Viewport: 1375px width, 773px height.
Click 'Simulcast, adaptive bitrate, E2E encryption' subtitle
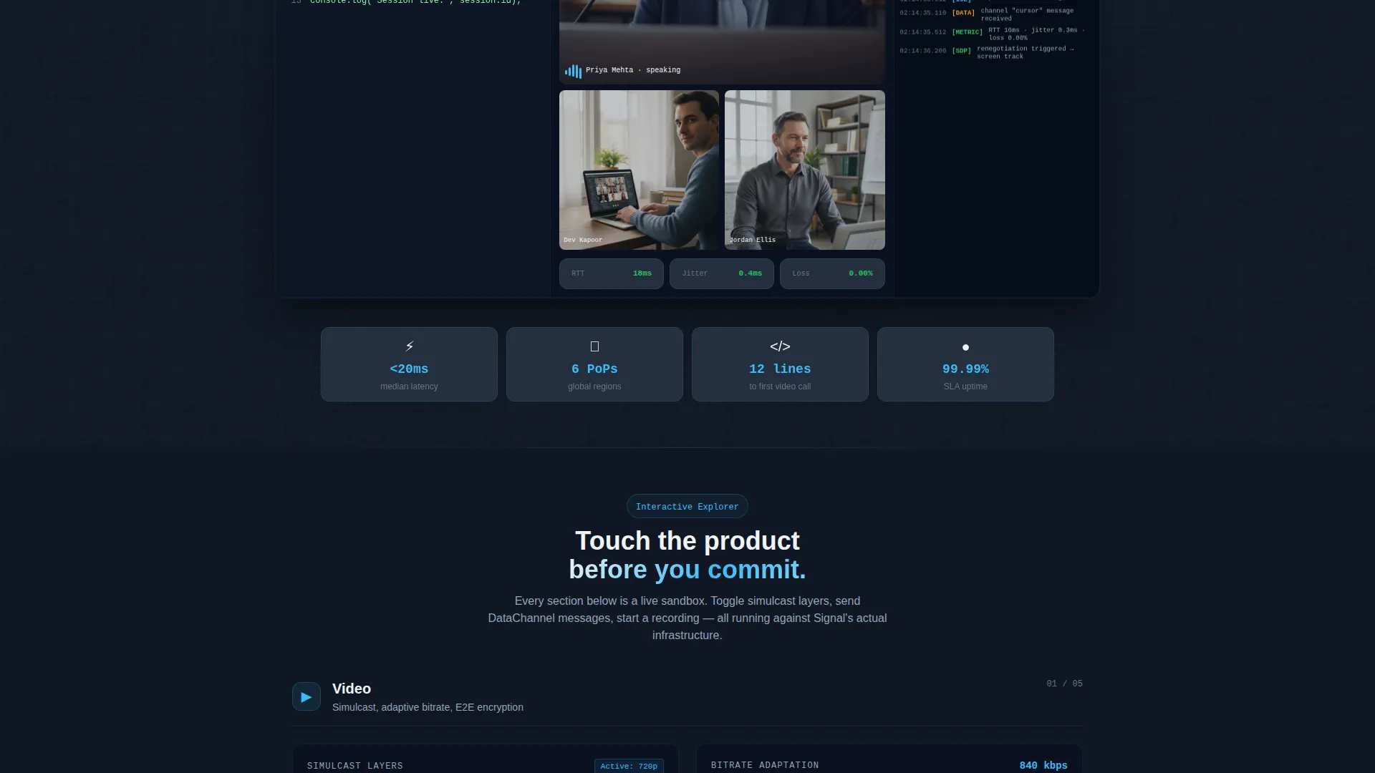tap(428, 707)
